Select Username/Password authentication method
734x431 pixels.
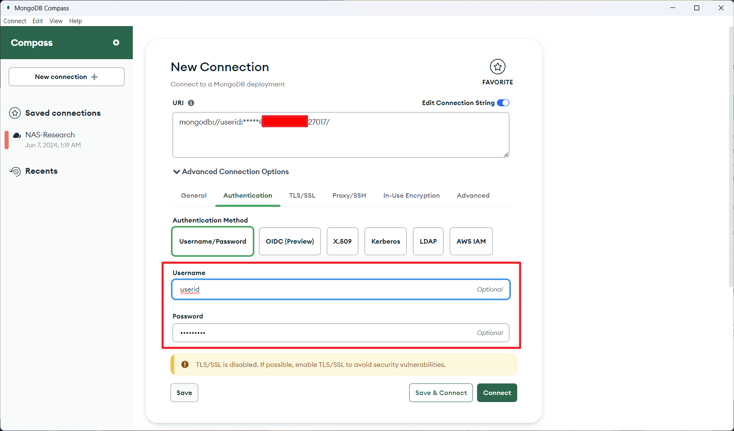[x=213, y=241]
